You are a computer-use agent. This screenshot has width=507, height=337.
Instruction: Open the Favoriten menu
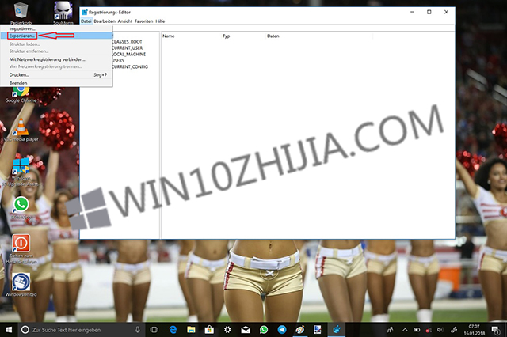click(144, 21)
